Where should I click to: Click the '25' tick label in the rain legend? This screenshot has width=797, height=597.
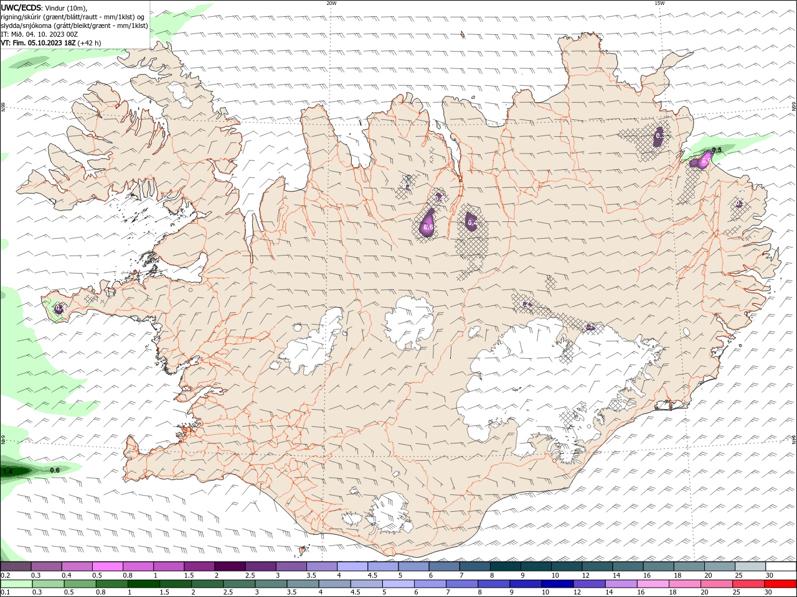pyautogui.click(x=736, y=593)
